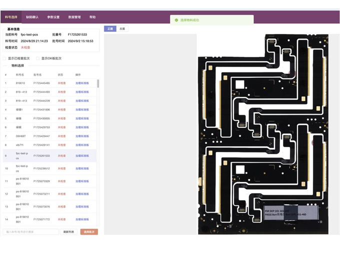Select batch F1725431006 in row 4

click(x=41, y=110)
